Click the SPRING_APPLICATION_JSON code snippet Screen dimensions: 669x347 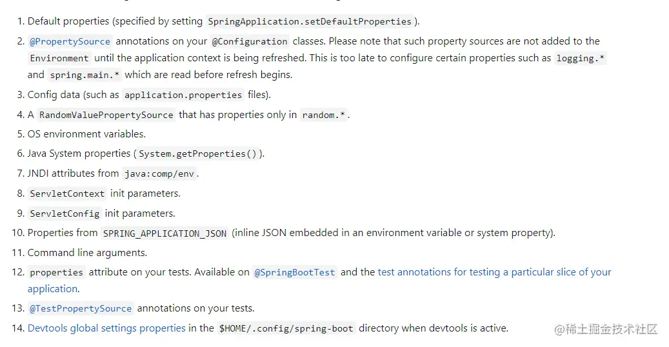[x=165, y=233]
